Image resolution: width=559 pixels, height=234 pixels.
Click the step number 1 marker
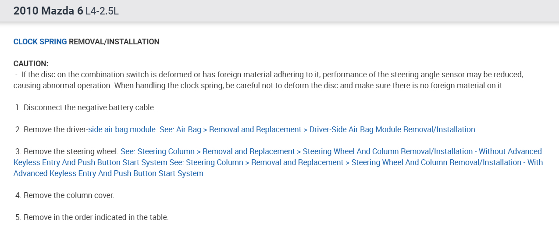tap(18, 108)
